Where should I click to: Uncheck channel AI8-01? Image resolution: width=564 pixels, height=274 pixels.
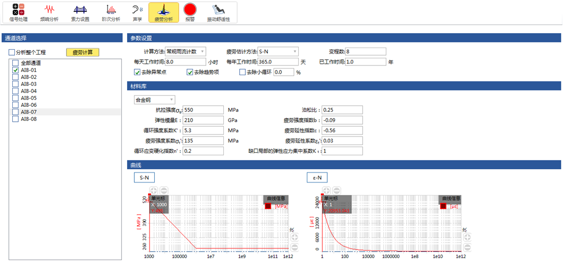pyautogui.click(x=15, y=70)
